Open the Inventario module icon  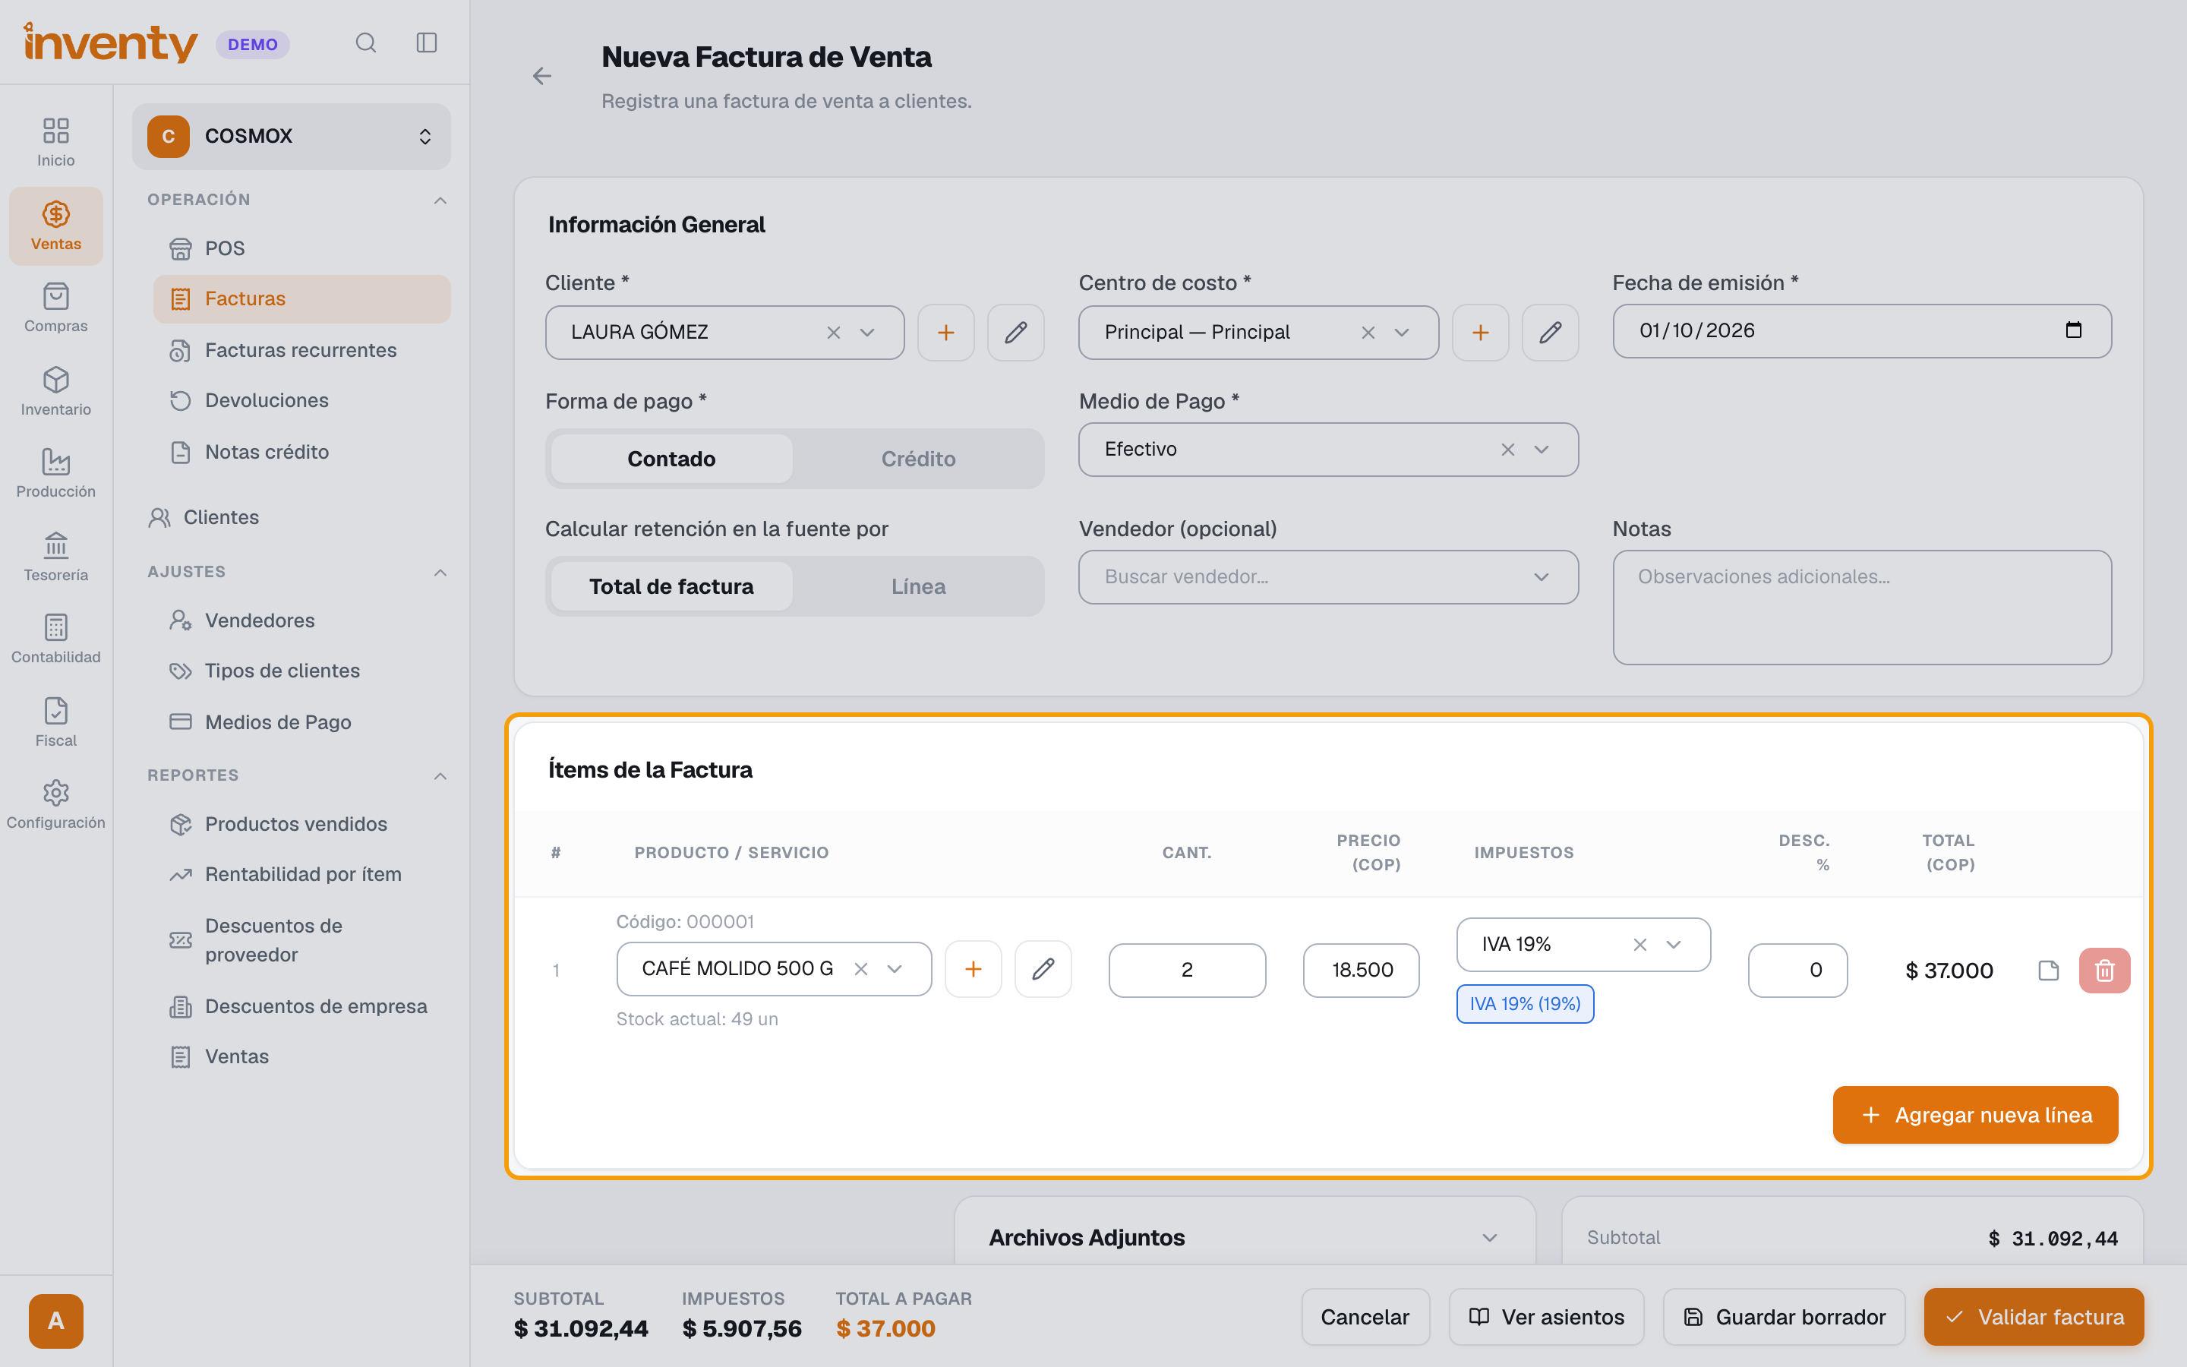56,391
